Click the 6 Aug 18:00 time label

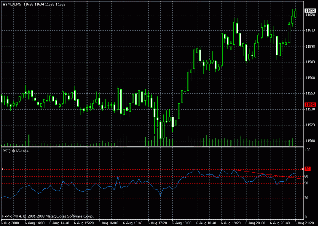point(182,223)
